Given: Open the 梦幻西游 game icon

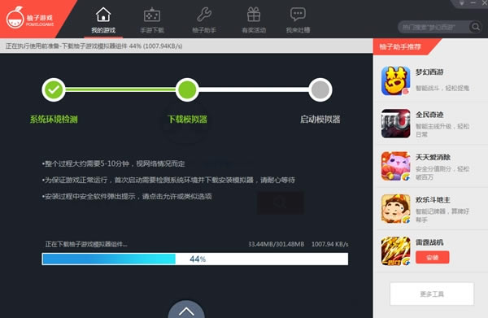Looking at the screenshot, I should (395, 81).
